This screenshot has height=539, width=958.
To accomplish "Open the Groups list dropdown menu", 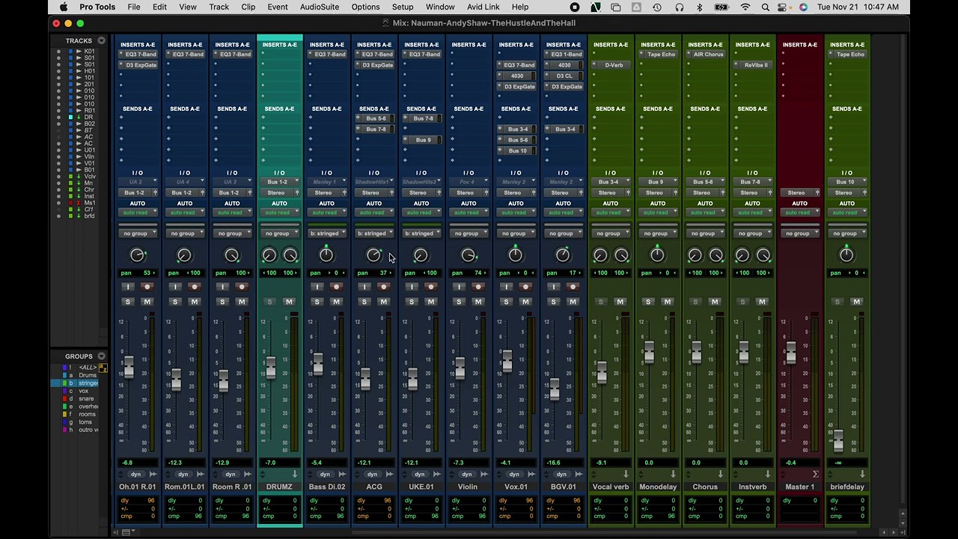I will tap(101, 356).
